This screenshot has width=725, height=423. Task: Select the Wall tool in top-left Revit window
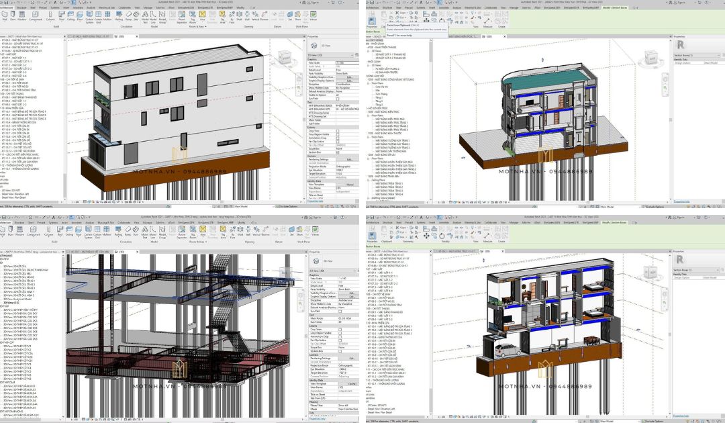tap(5, 16)
